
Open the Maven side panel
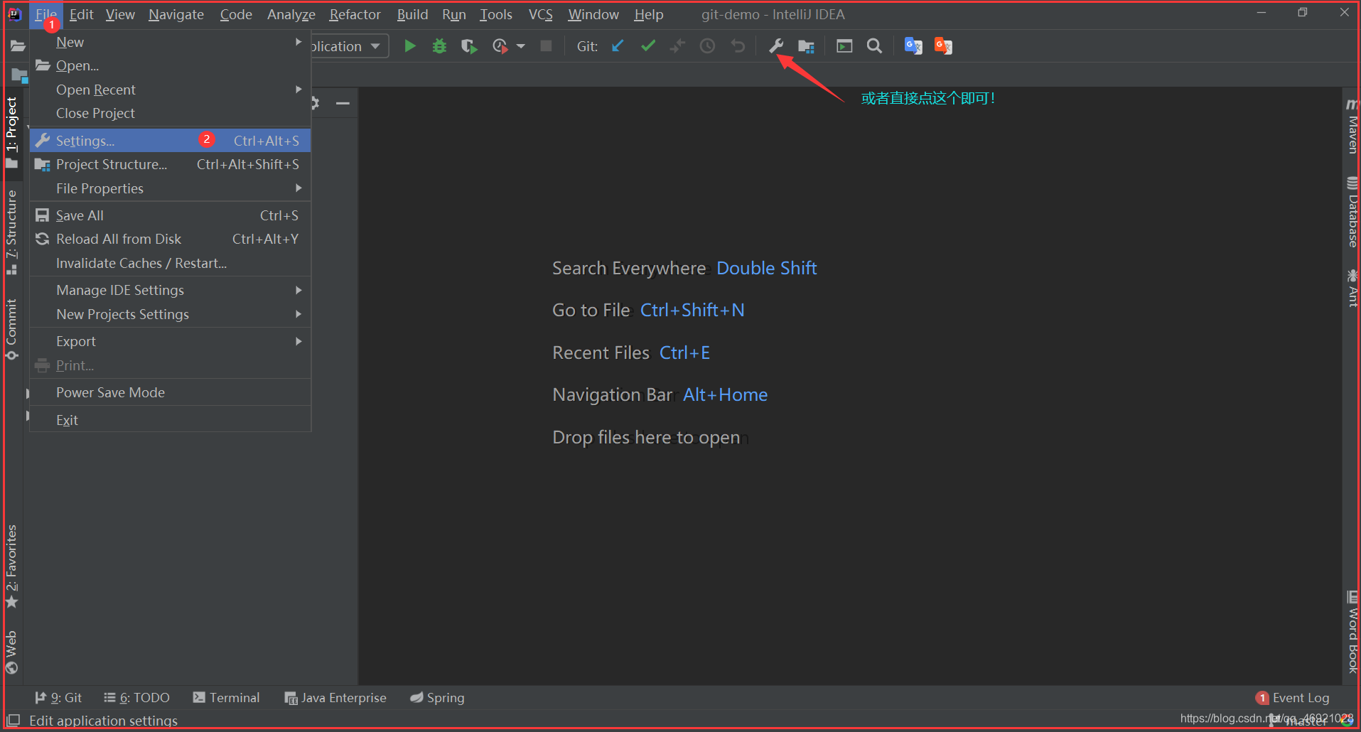(x=1352, y=126)
